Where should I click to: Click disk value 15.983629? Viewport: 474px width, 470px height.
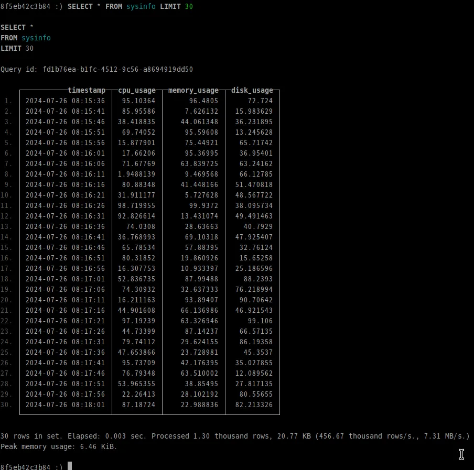tap(254, 112)
